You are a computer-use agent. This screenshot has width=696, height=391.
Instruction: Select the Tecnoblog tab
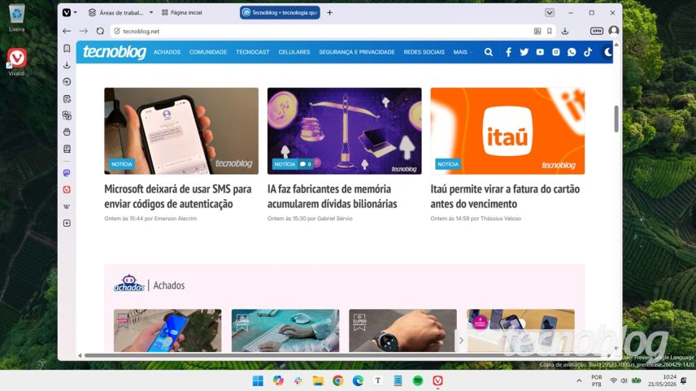(280, 12)
